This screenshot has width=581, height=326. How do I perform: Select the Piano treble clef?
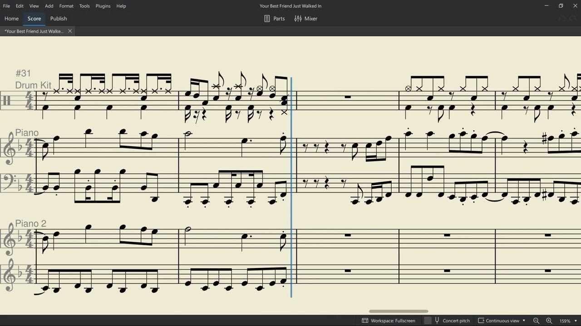click(9, 148)
